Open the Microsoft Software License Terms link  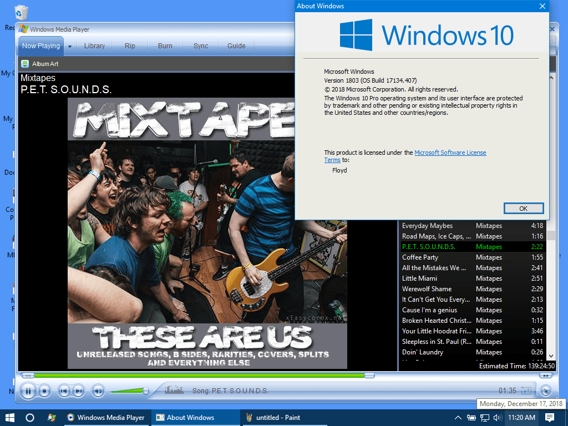pos(450,152)
